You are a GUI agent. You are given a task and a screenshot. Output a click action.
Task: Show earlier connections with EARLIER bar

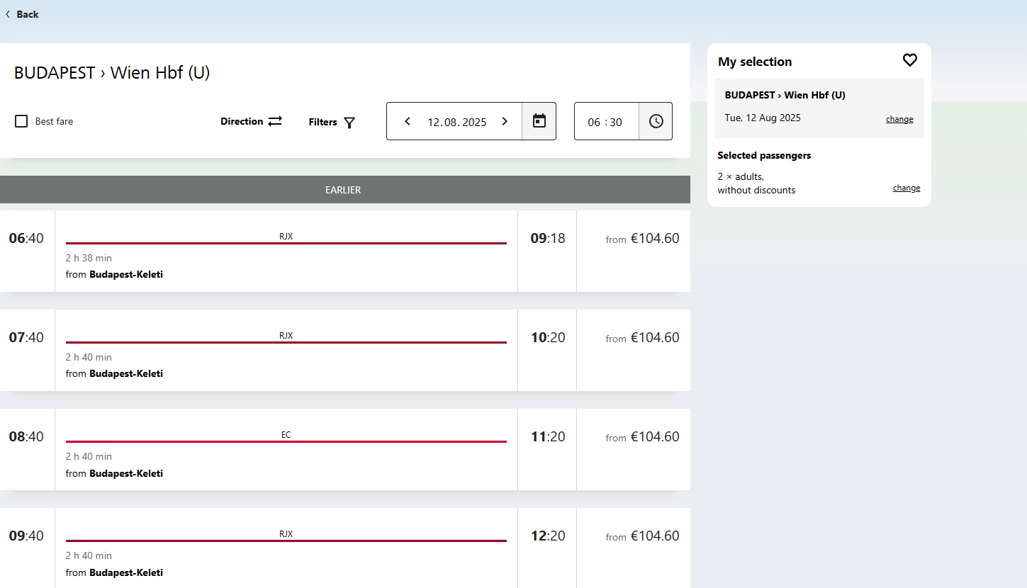click(345, 190)
